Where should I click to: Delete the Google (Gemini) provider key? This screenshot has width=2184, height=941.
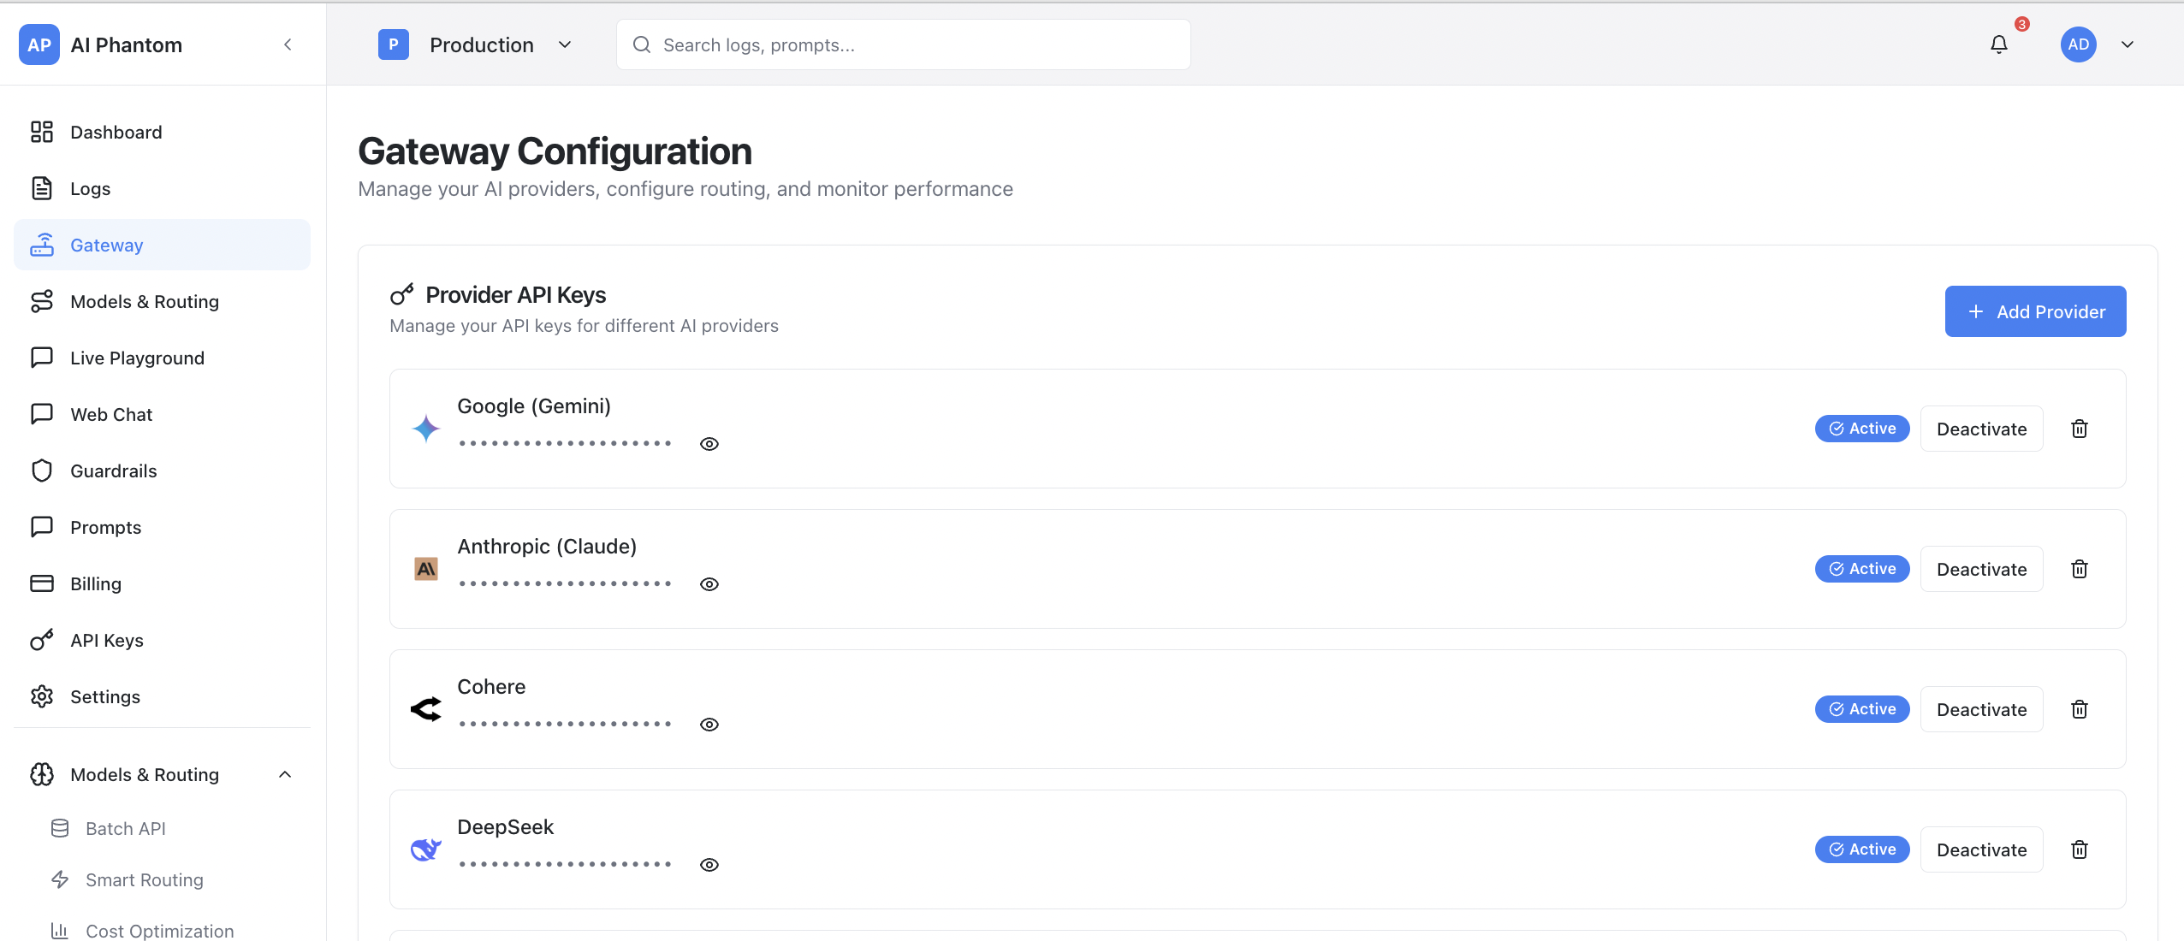(x=2080, y=429)
